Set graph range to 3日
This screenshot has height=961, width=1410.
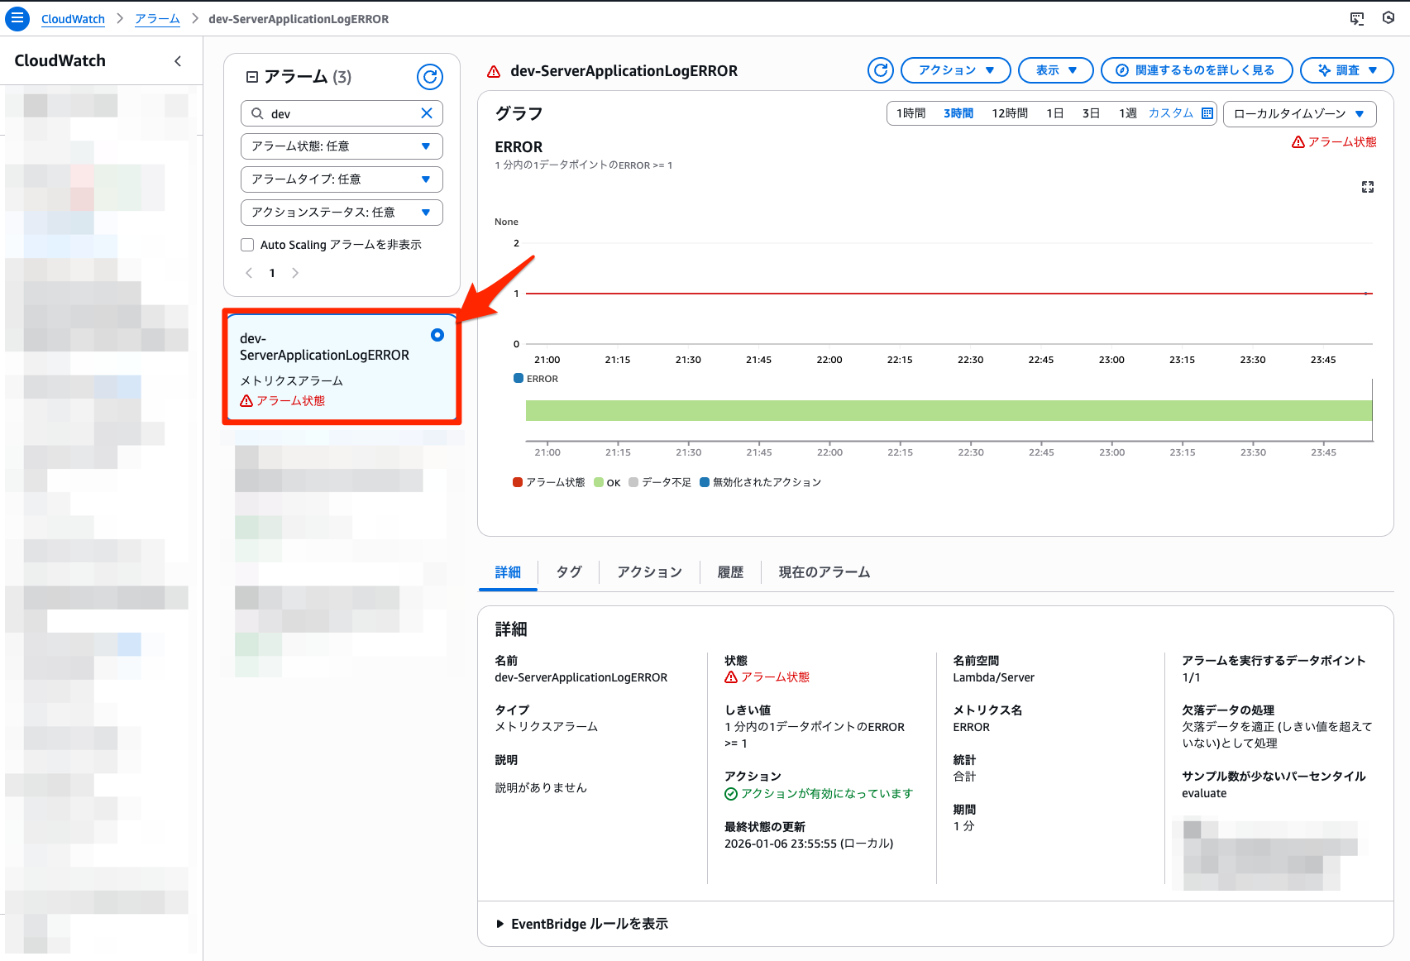click(1091, 113)
